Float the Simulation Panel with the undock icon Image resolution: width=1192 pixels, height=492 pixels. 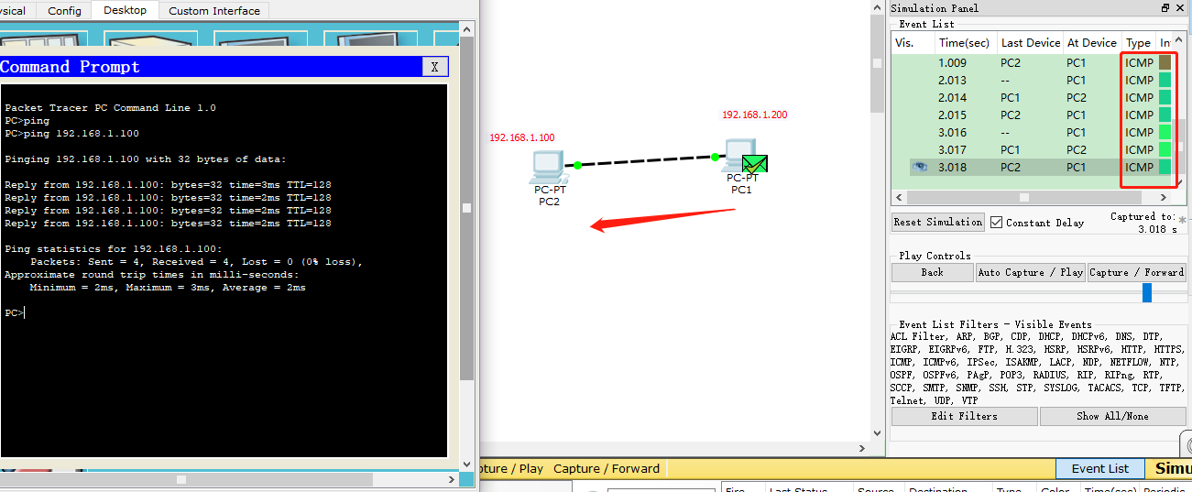point(1165,7)
